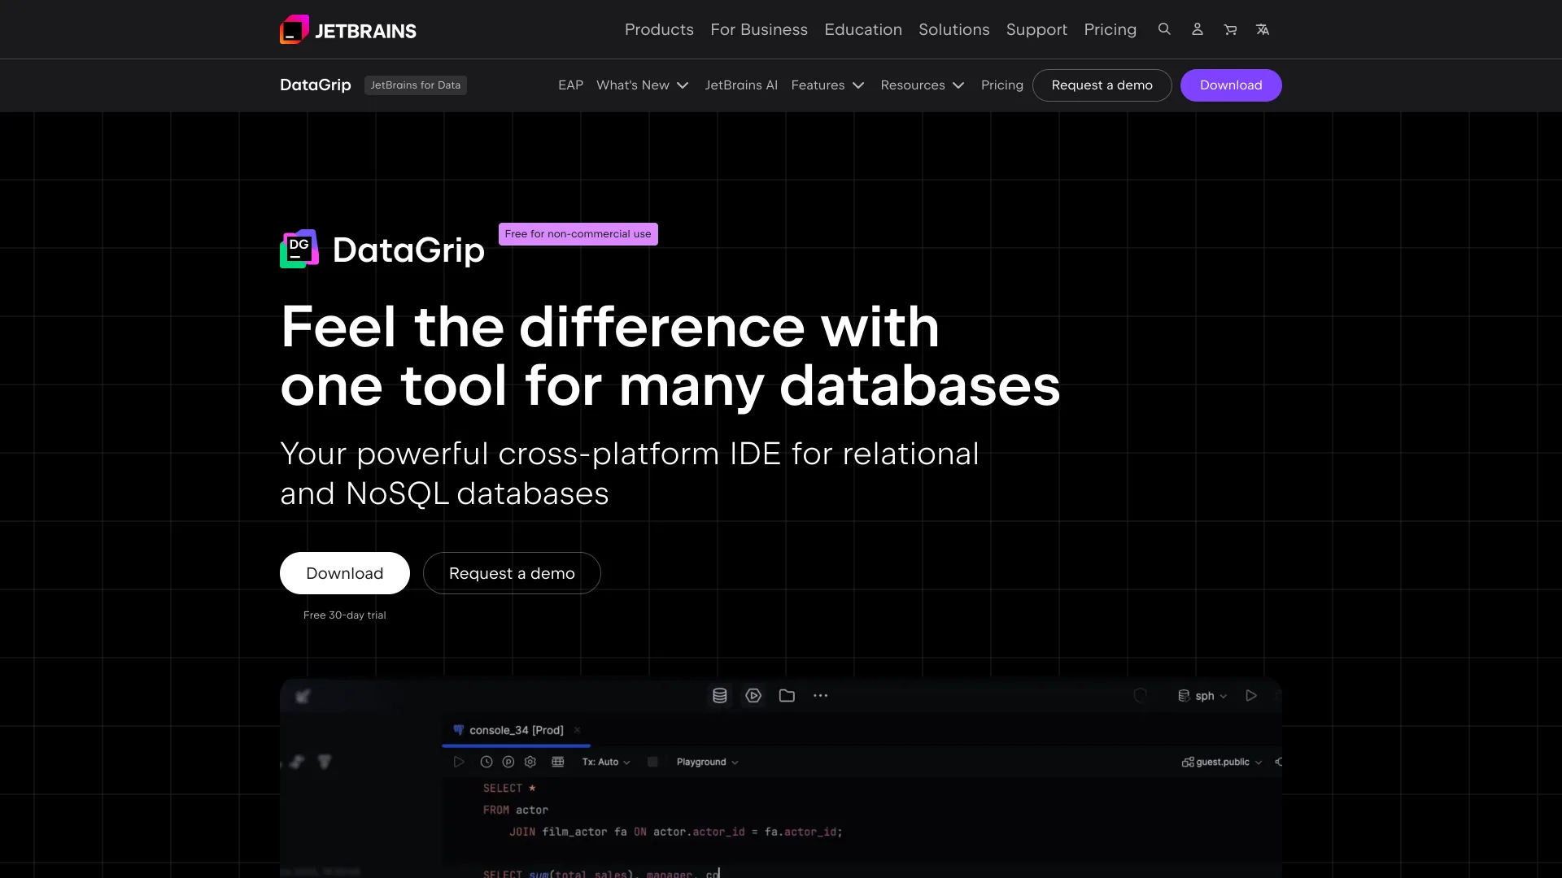Click the folder icon in IDE toolbar
1562x878 pixels.
[x=787, y=696]
